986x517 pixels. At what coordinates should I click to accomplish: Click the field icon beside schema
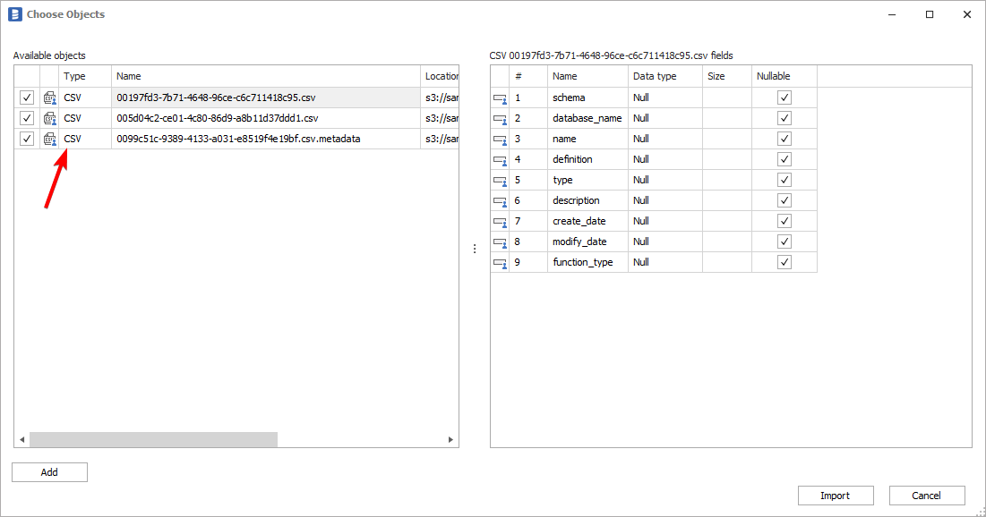(501, 97)
